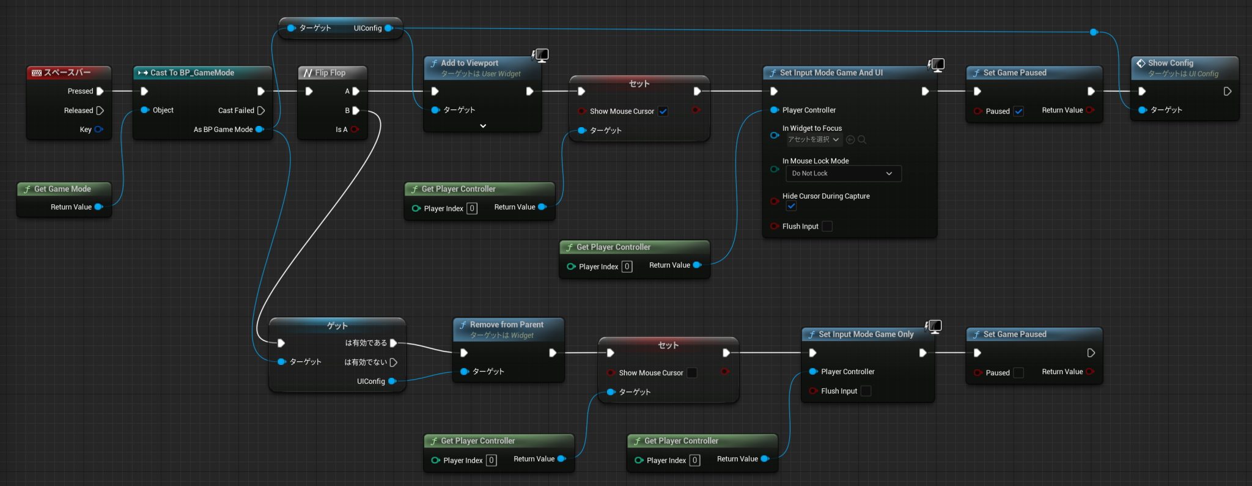Click Get Game Mode Return Value pin

98,207
